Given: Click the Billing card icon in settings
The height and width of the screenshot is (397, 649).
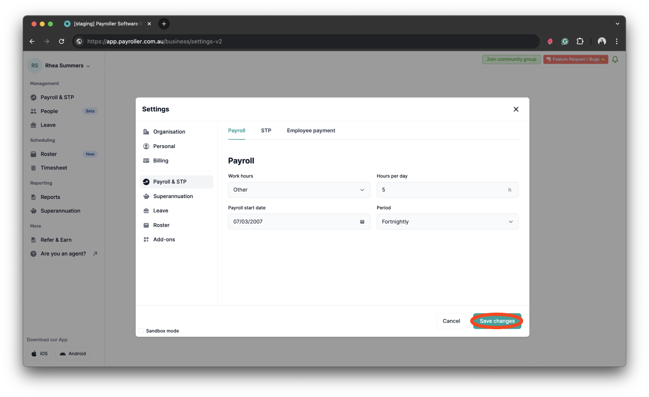Looking at the screenshot, I should pyautogui.click(x=146, y=161).
